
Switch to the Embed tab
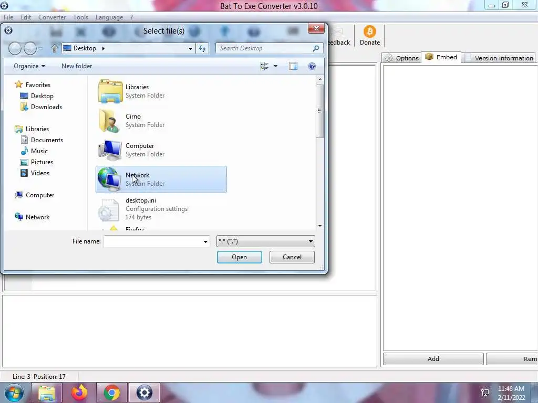pyautogui.click(x=441, y=57)
